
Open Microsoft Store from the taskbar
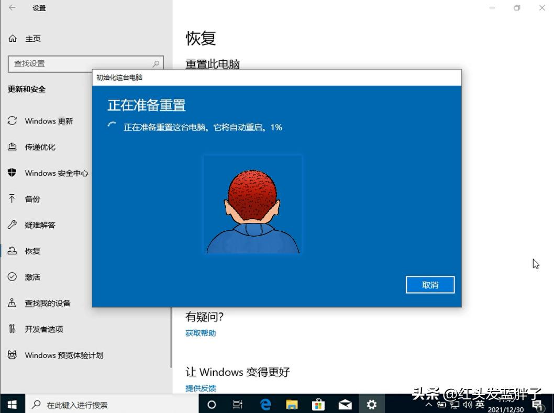pyautogui.click(x=318, y=404)
